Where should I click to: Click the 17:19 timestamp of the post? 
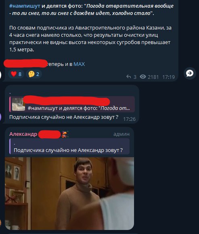pyautogui.click(x=168, y=77)
